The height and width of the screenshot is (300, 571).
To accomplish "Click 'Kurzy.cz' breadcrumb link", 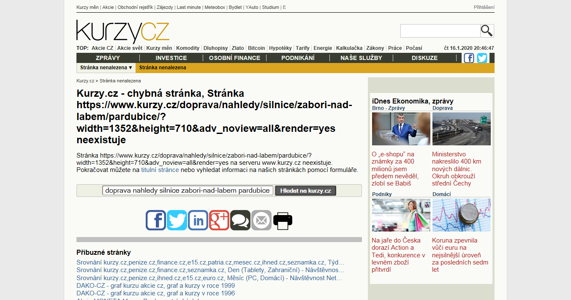I will (85, 81).
